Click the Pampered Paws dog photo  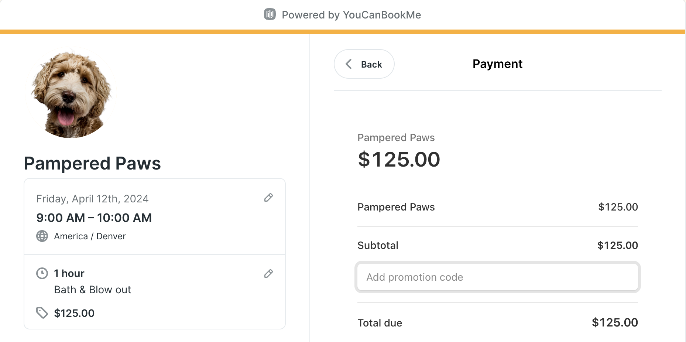(x=71, y=93)
